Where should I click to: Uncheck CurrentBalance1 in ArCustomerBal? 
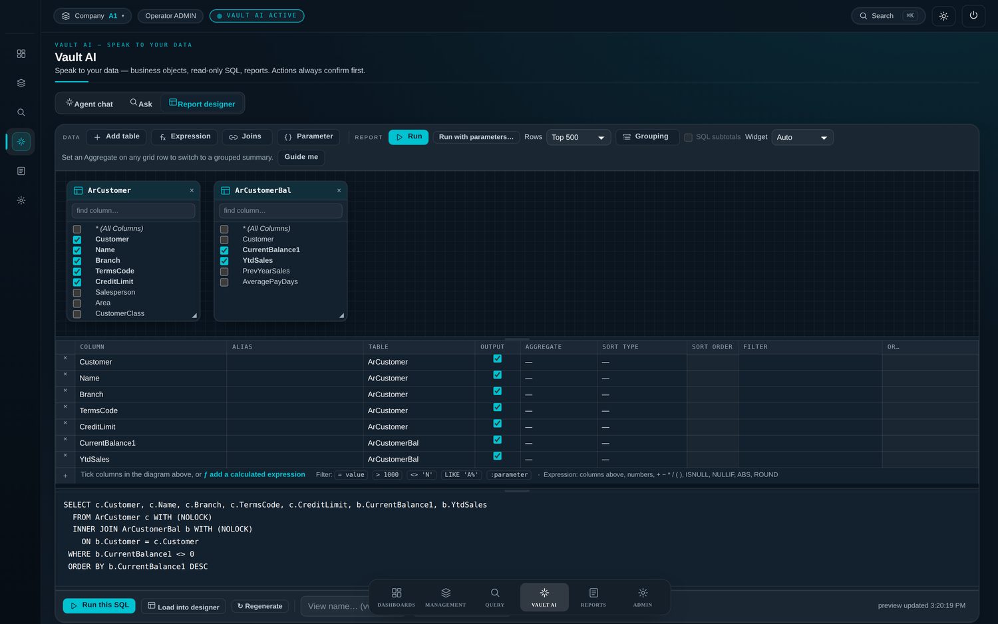point(224,250)
